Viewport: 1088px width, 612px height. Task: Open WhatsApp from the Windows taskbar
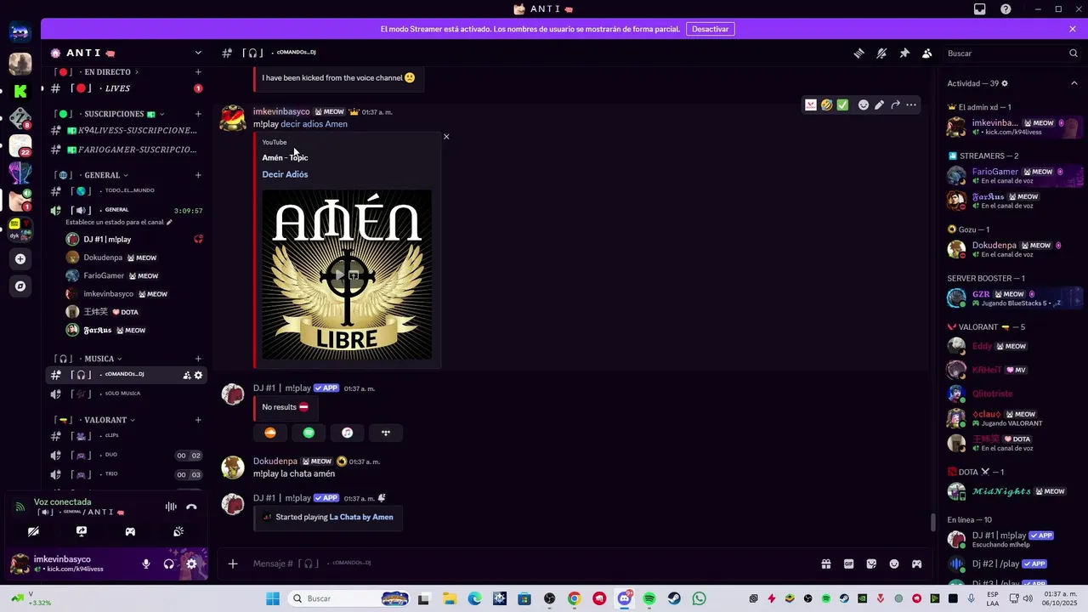pyautogui.click(x=699, y=598)
